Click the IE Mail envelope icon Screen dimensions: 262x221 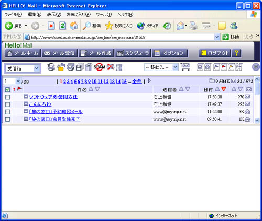click(180, 26)
